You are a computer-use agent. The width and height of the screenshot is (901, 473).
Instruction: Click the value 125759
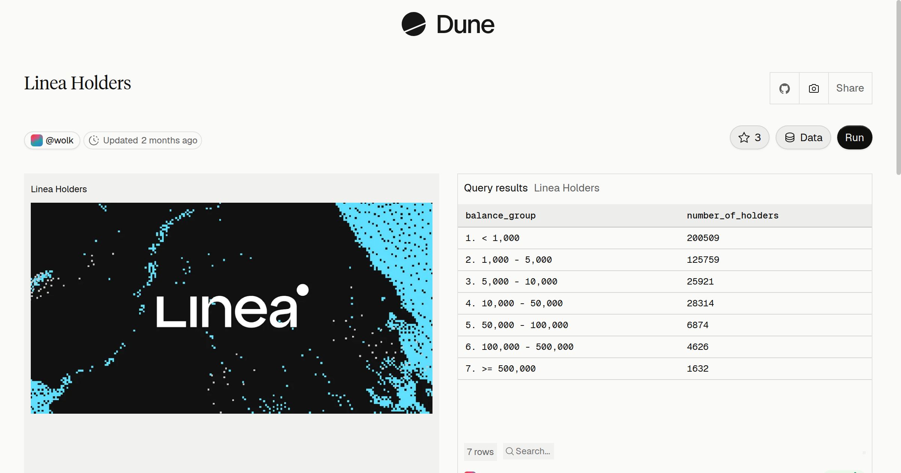(703, 260)
